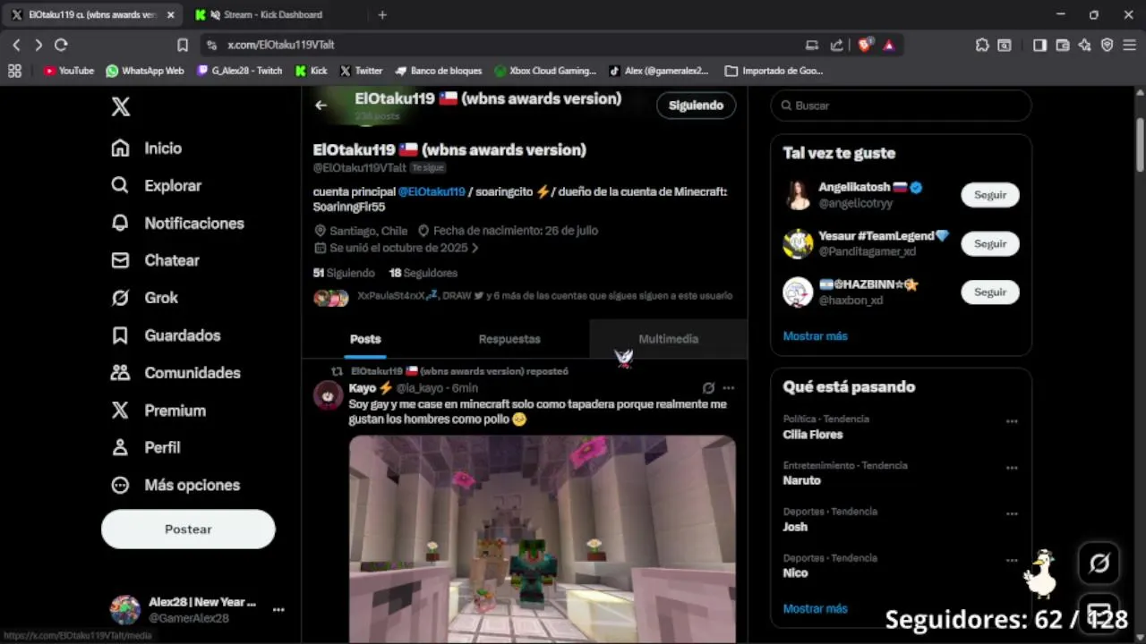Select the ElOtaku119 browser tab

(91, 14)
